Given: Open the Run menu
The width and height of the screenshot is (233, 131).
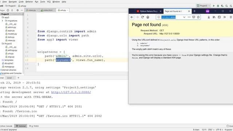Looking at the screenshot, I should click(36, 1).
